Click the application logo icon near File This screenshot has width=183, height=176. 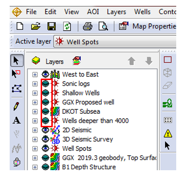click(17, 12)
